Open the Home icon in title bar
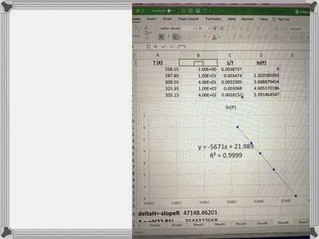The height and width of the screenshot is (239, 319). [183, 11]
